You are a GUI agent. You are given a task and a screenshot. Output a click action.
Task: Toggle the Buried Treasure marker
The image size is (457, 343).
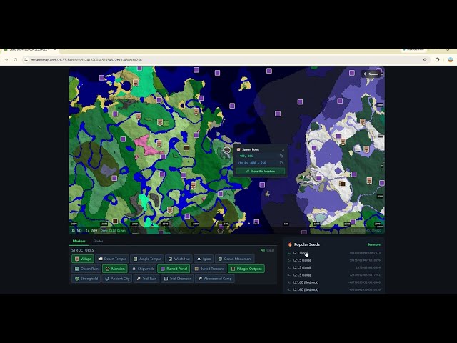[209, 269]
